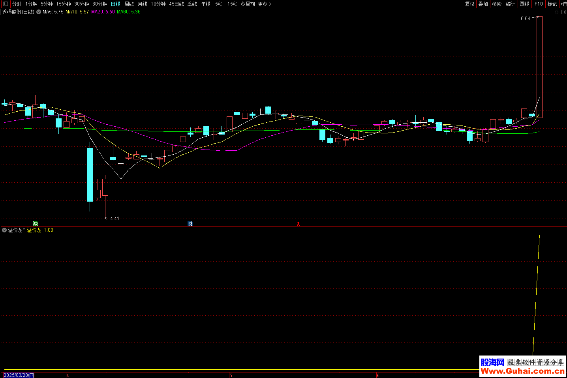Toggle the right side panel icon

[x=564, y=12]
